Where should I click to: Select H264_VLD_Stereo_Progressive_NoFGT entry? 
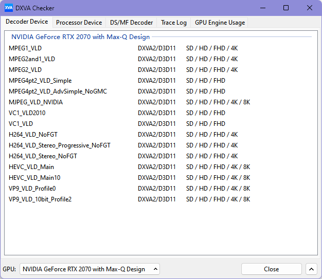tap(60, 145)
